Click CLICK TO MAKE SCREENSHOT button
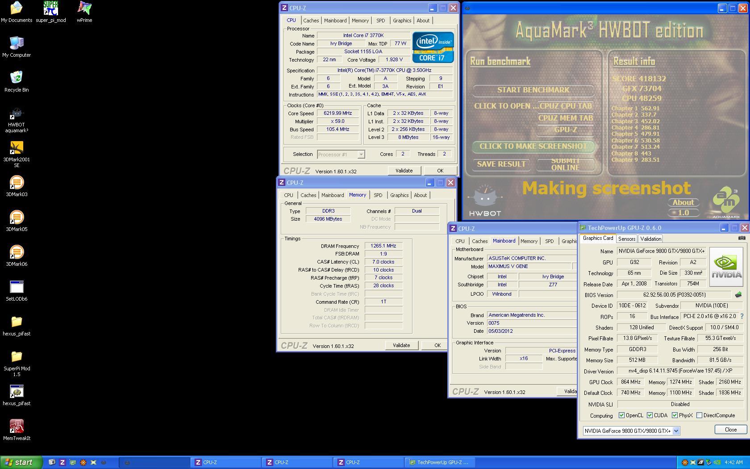The width and height of the screenshot is (750, 469). [x=533, y=146]
